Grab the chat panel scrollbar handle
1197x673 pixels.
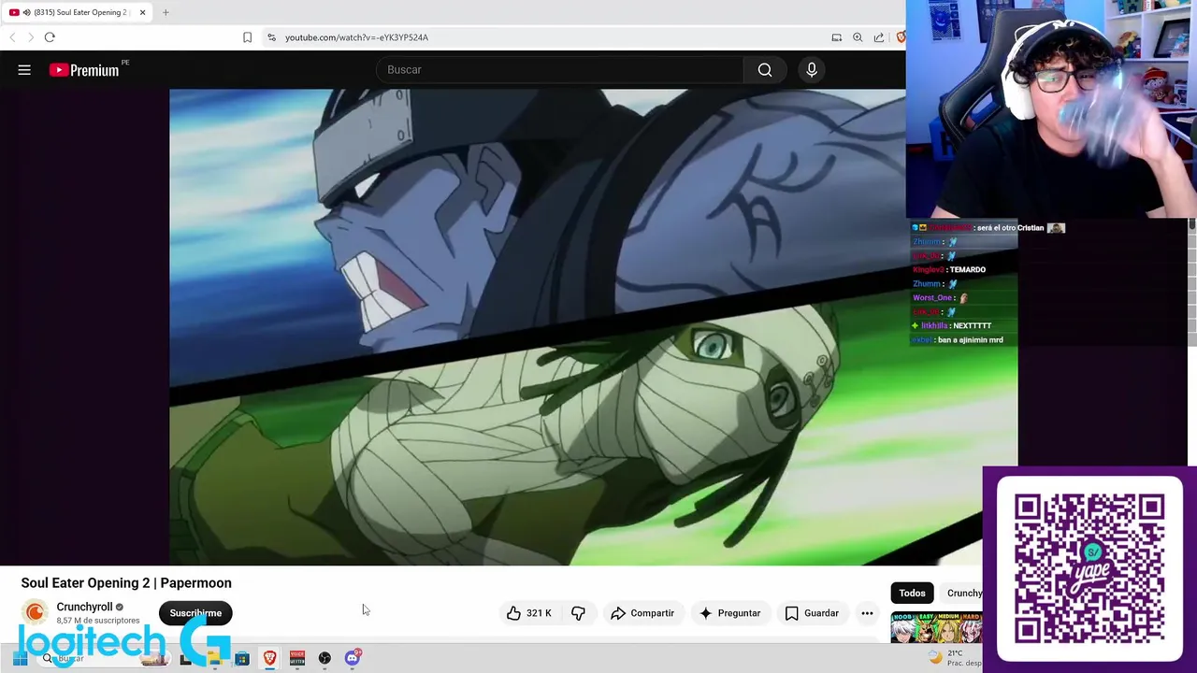click(1191, 224)
